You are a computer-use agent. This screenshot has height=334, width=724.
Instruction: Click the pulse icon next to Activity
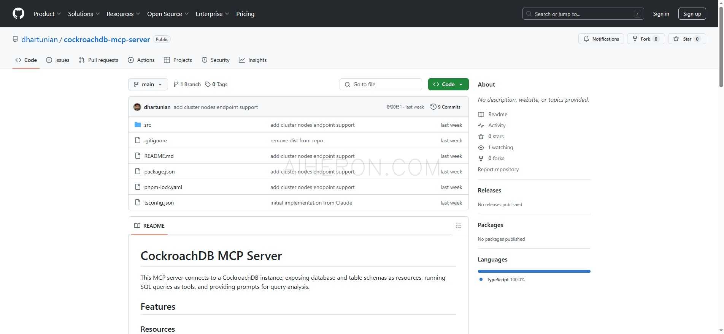coord(481,125)
